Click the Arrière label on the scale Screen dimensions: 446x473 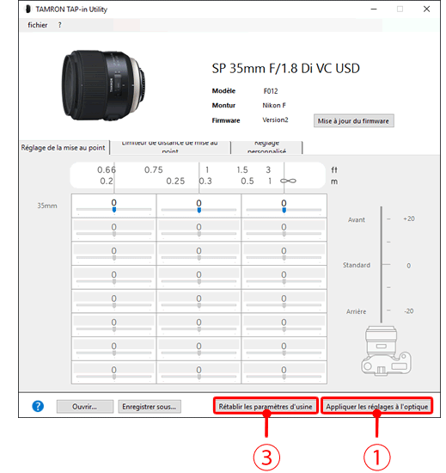click(x=356, y=311)
